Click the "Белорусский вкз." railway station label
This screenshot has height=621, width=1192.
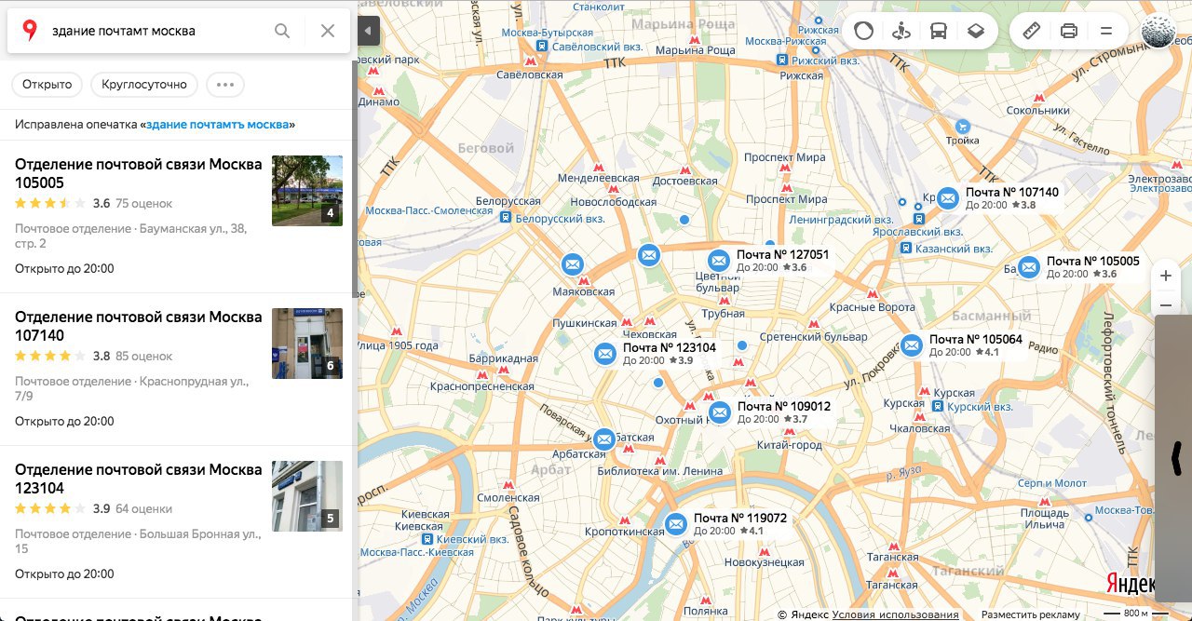click(562, 219)
